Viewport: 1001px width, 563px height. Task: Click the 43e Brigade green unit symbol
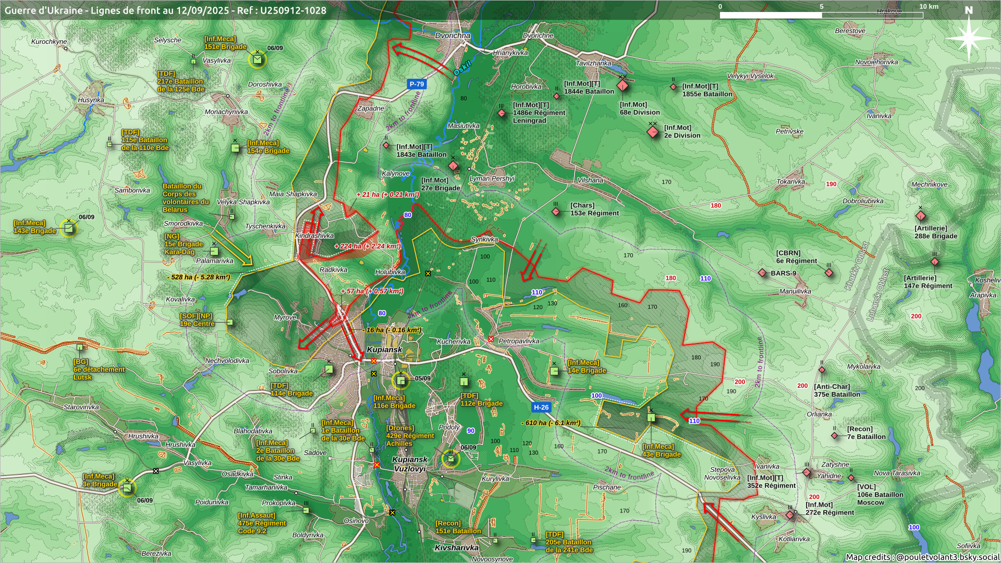pyautogui.click(x=651, y=418)
